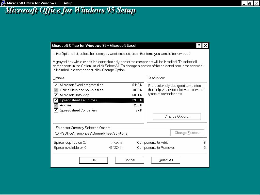
Task: Click the Spreadsheet Solutions folder path text
Action: point(91,134)
